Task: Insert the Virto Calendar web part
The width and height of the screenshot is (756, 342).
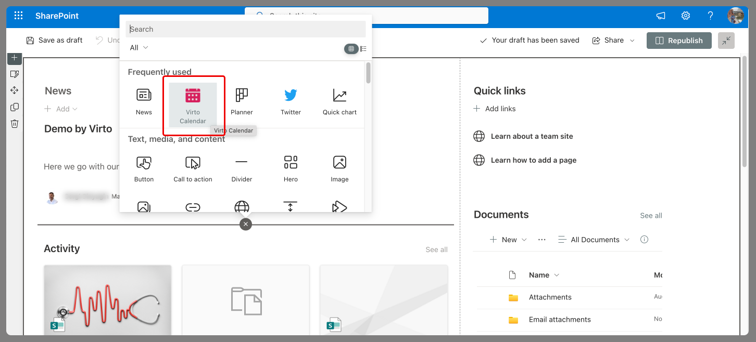Action: coord(193,106)
